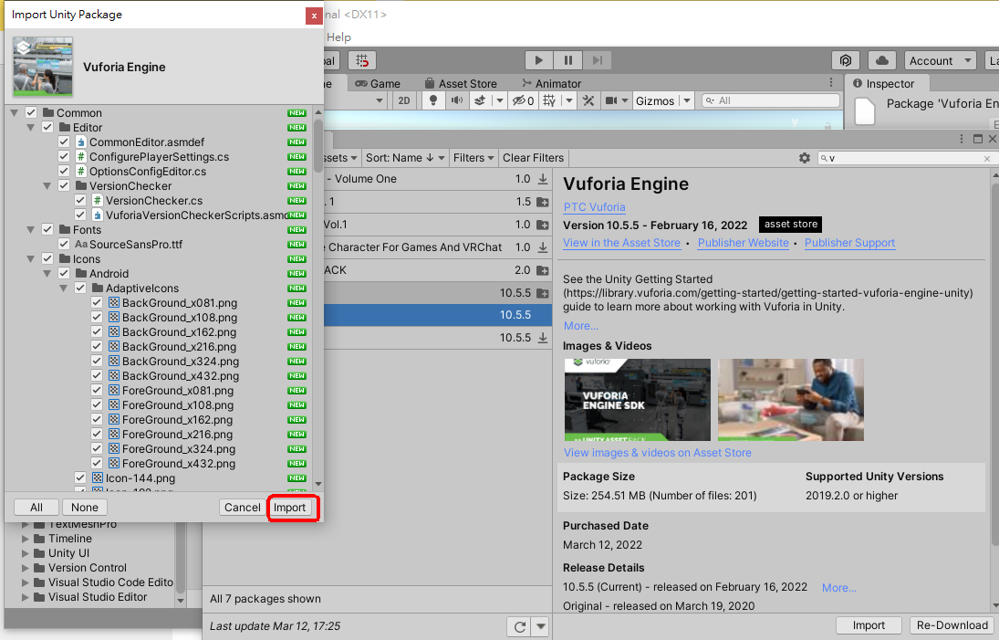Uncheck ConfigurePlayerSettings.cs checkbox
999x640 pixels.
pyautogui.click(x=64, y=157)
